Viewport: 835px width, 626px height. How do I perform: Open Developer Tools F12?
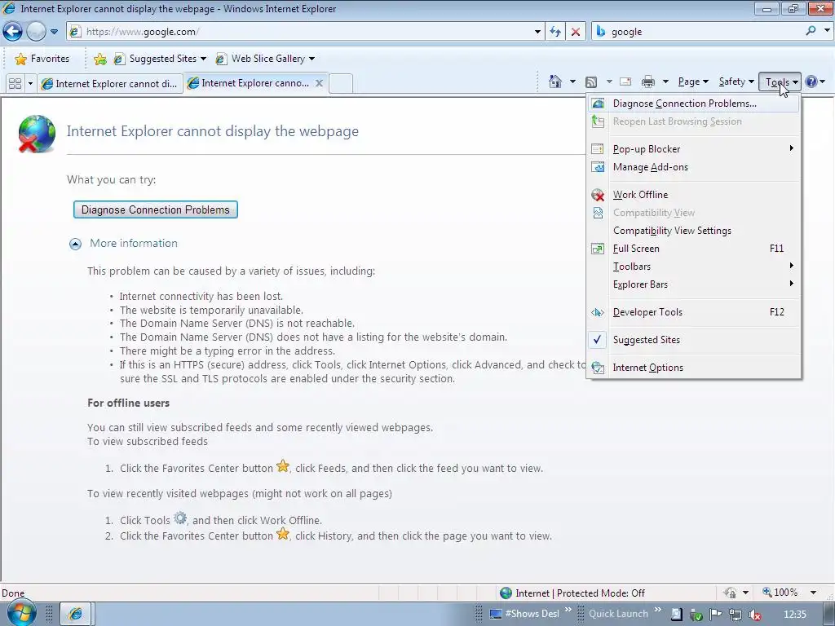[693, 312]
